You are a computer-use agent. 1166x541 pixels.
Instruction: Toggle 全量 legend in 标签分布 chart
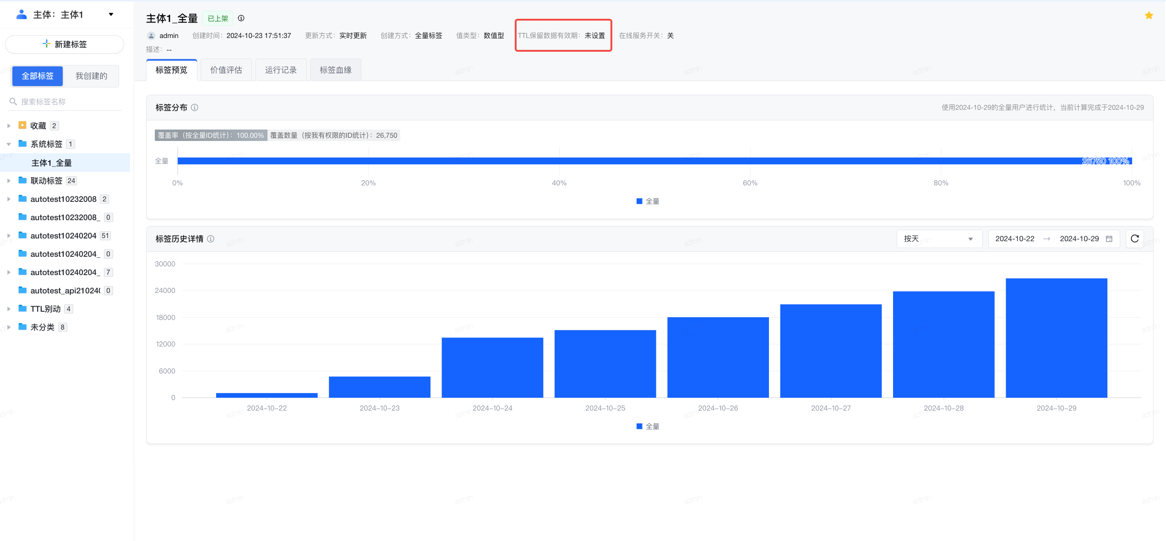click(x=648, y=201)
